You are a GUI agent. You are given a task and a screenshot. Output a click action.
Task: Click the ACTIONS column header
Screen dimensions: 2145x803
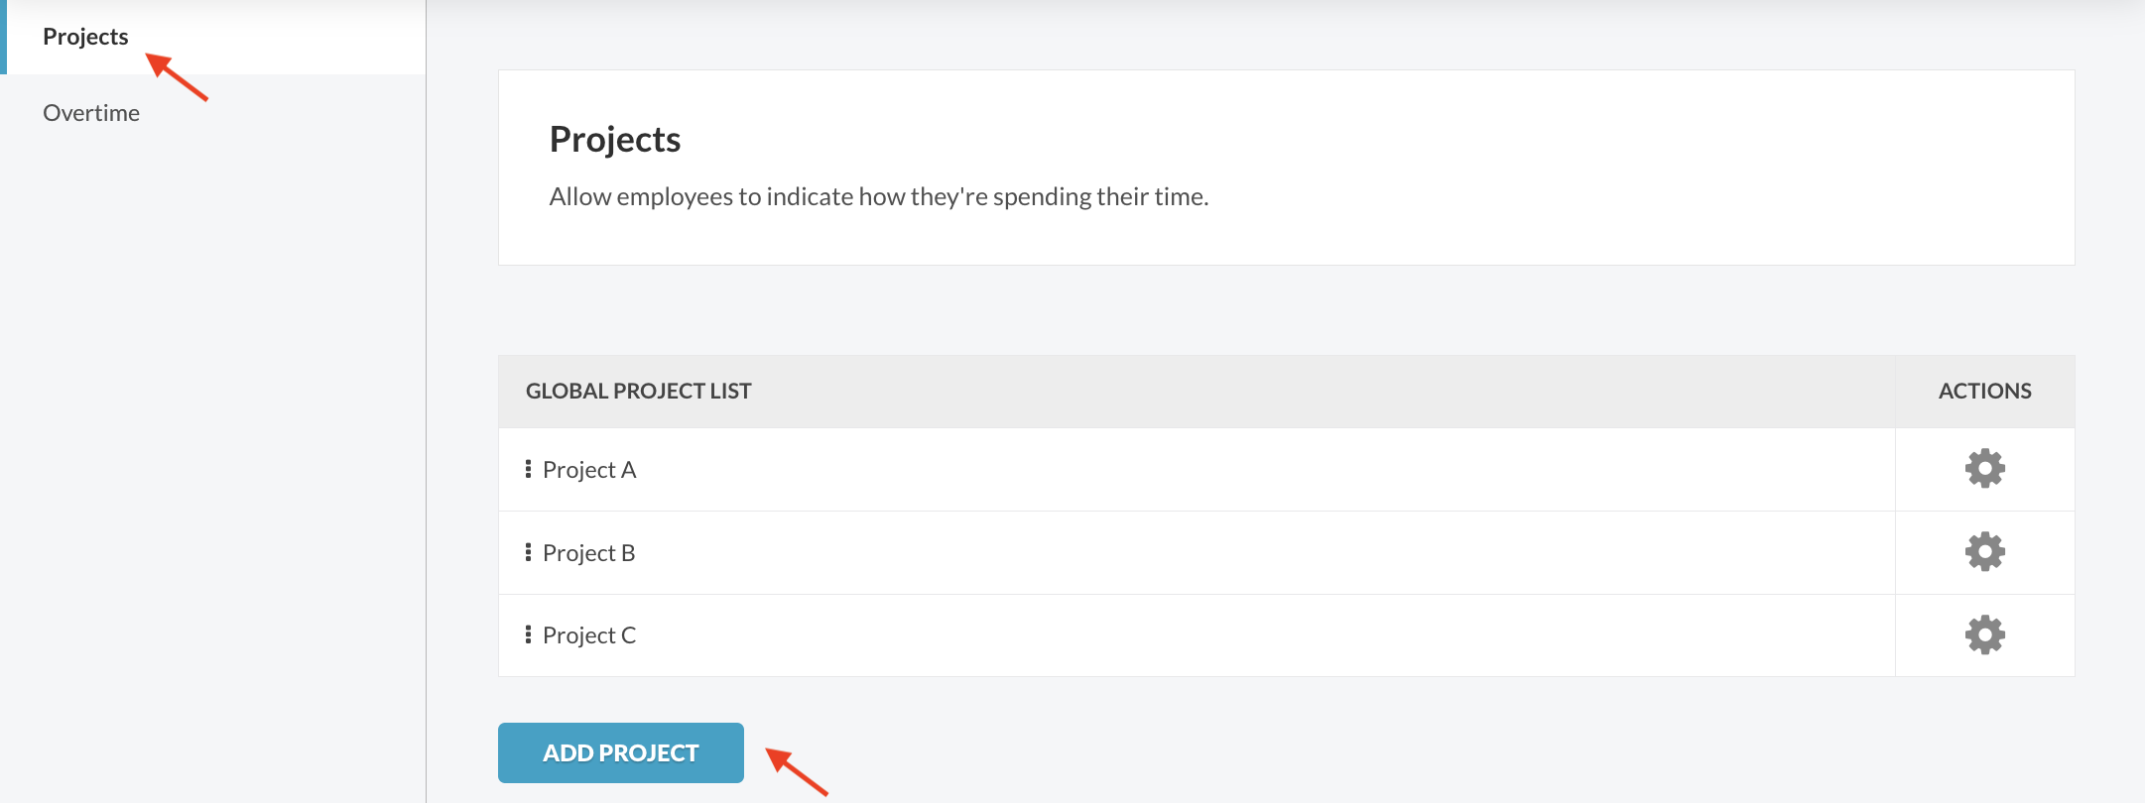point(1985,391)
